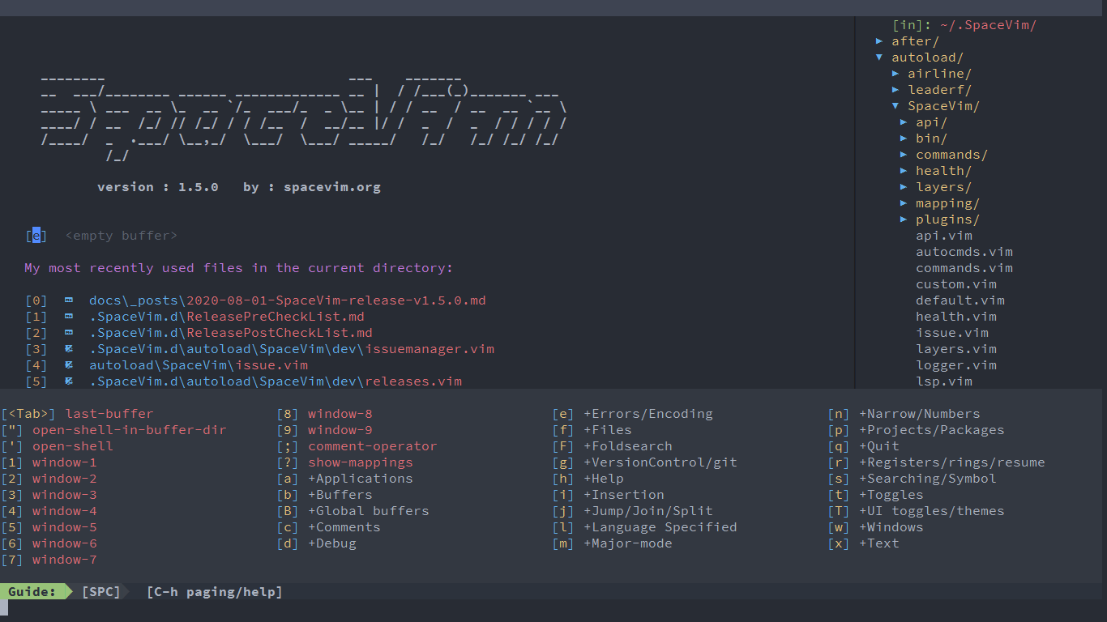This screenshot has height=622, width=1107.
Task: Expand the after/ directory
Action: [880, 40]
